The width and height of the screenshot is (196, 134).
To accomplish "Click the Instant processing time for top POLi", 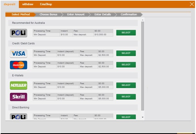I will tap(64, 31).
